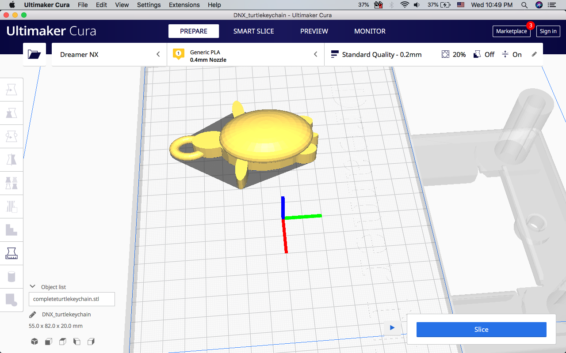Expand the Standard Quality print settings panel

coord(433,54)
